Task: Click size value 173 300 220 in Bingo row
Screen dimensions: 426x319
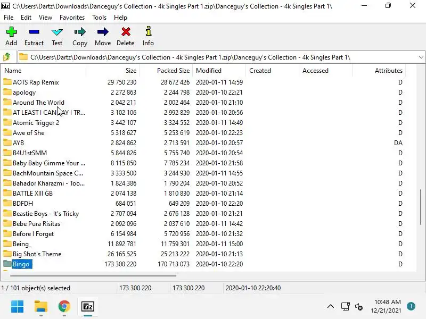Action: tap(120, 264)
